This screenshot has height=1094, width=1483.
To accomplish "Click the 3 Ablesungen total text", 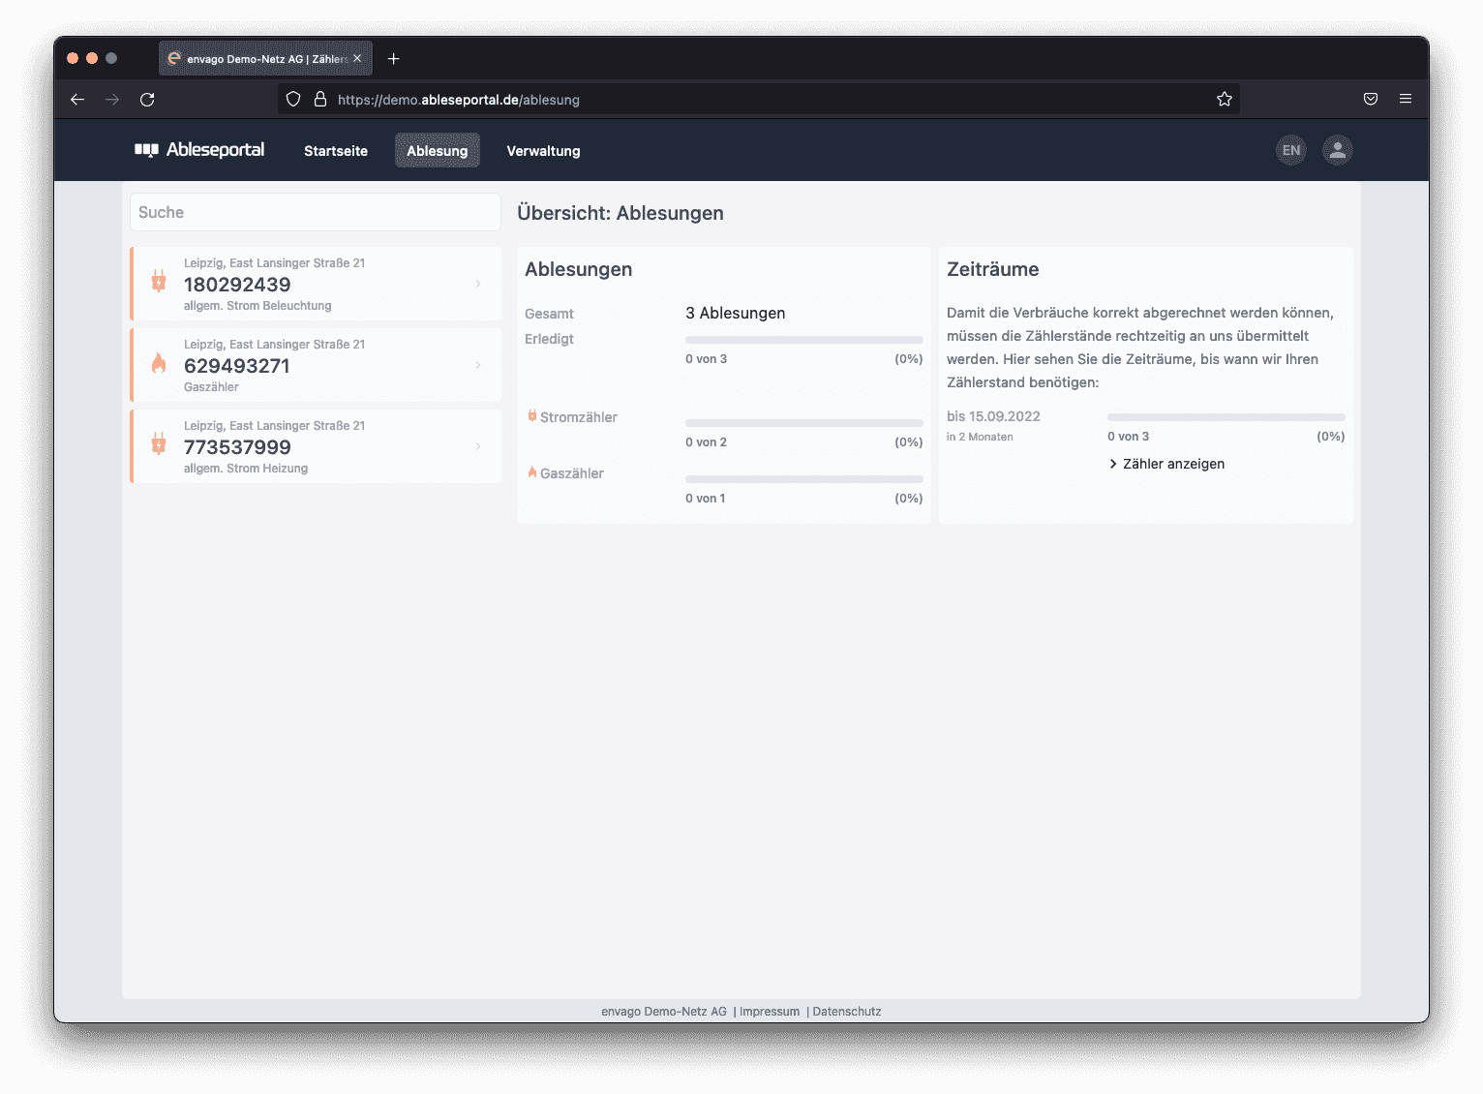I will tap(736, 314).
